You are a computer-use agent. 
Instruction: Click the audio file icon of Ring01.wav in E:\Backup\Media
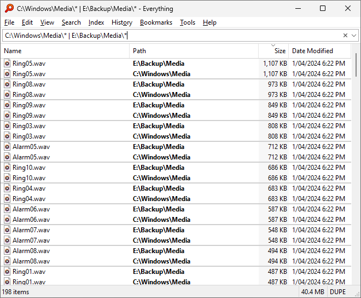click(x=7, y=272)
